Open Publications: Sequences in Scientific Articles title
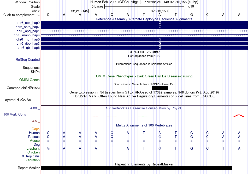The height and width of the screenshot is (174, 248). coord(144,64)
